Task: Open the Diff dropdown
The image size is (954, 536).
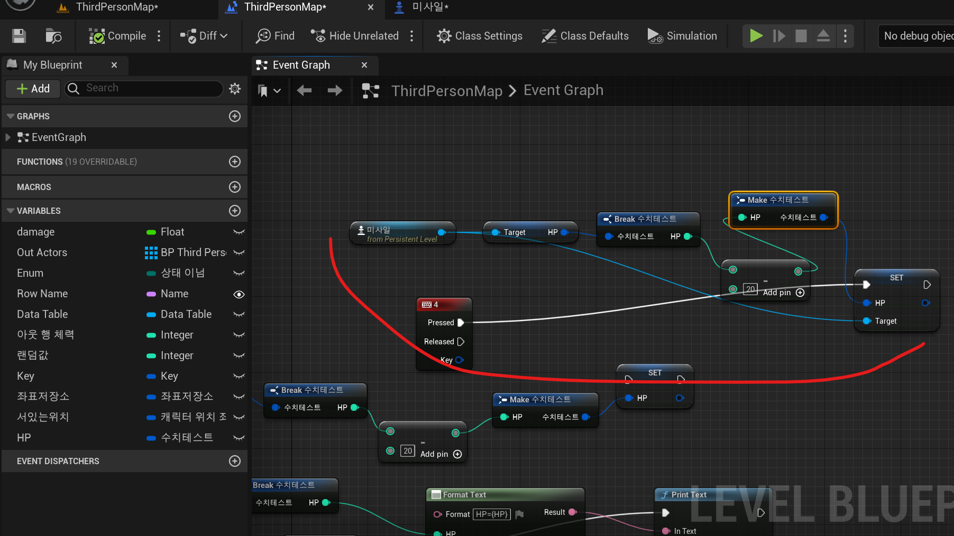Action: [204, 36]
